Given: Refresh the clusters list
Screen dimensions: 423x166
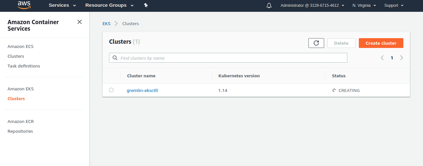Looking at the screenshot, I should click(316, 43).
